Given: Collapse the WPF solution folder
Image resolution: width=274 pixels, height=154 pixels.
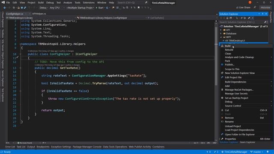Looking at the screenshot, I should [x=221, y=37].
